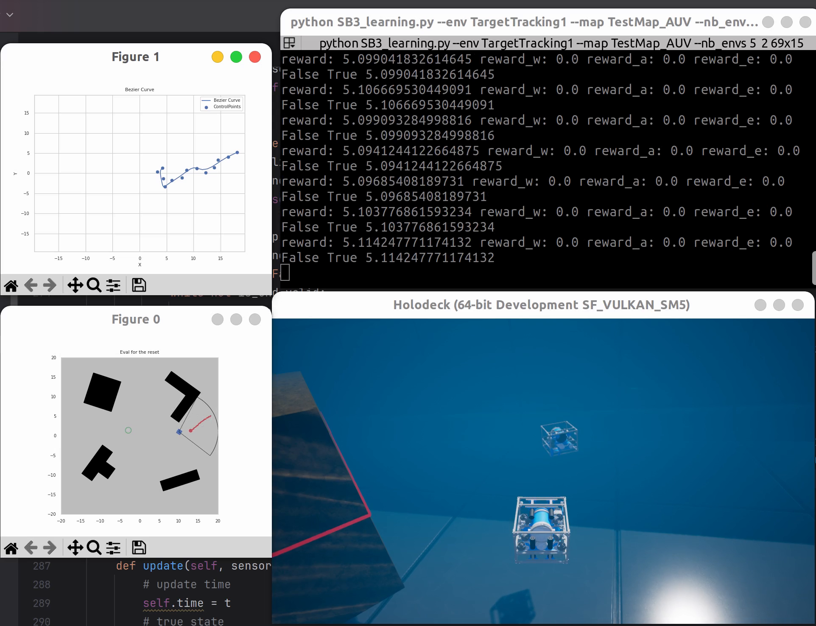Image resolution: width=816 pixels, height=626 pixels.
Task: Click the terminal cursor block
Action: [x=285, y=272]
